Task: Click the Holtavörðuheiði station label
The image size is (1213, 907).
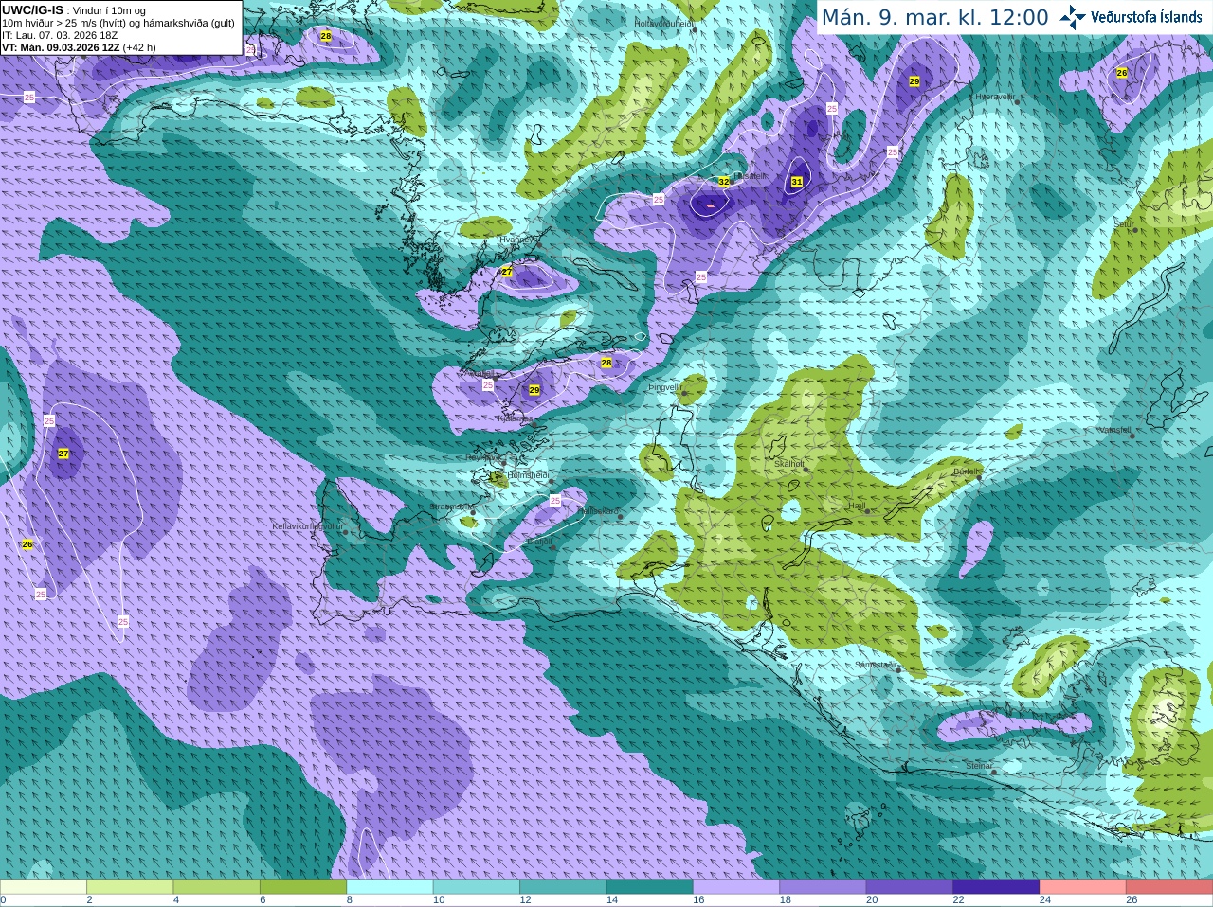Action: tap(663, 23)
